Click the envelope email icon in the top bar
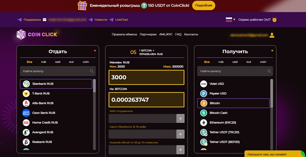Image resolution: width=306 pixels, height=157 pixels. (45, 20)
